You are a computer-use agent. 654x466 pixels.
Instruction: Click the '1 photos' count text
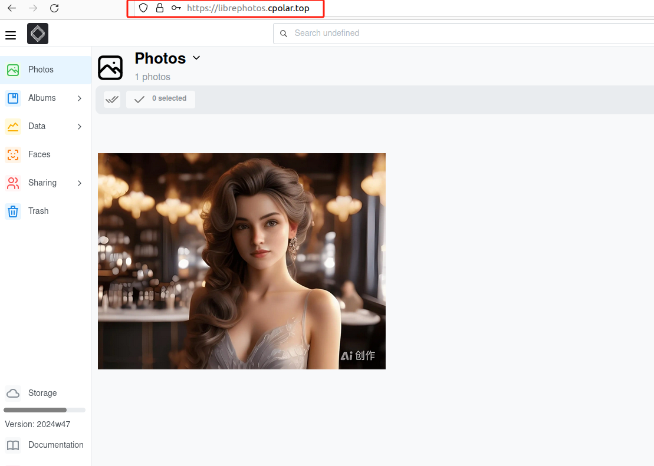152,77
